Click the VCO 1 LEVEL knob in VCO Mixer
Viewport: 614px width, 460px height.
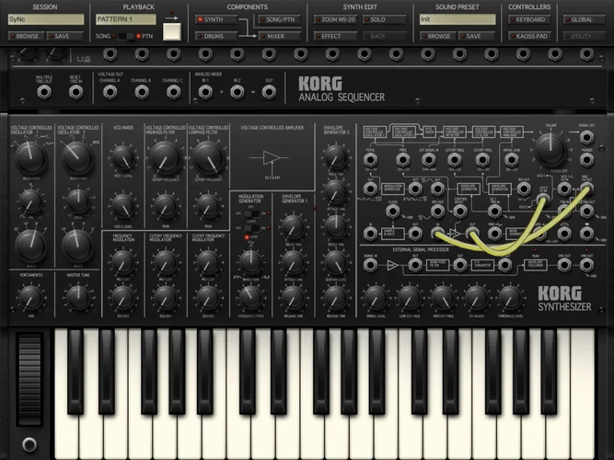123,157
